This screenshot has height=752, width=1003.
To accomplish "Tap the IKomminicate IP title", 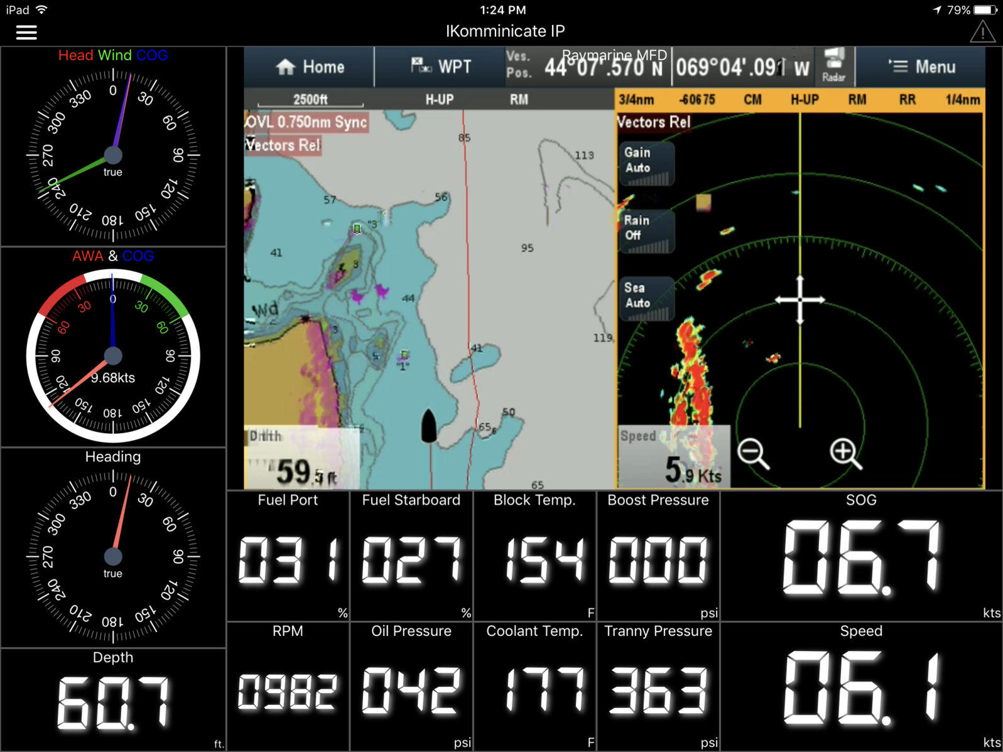I will click(505, 31).
